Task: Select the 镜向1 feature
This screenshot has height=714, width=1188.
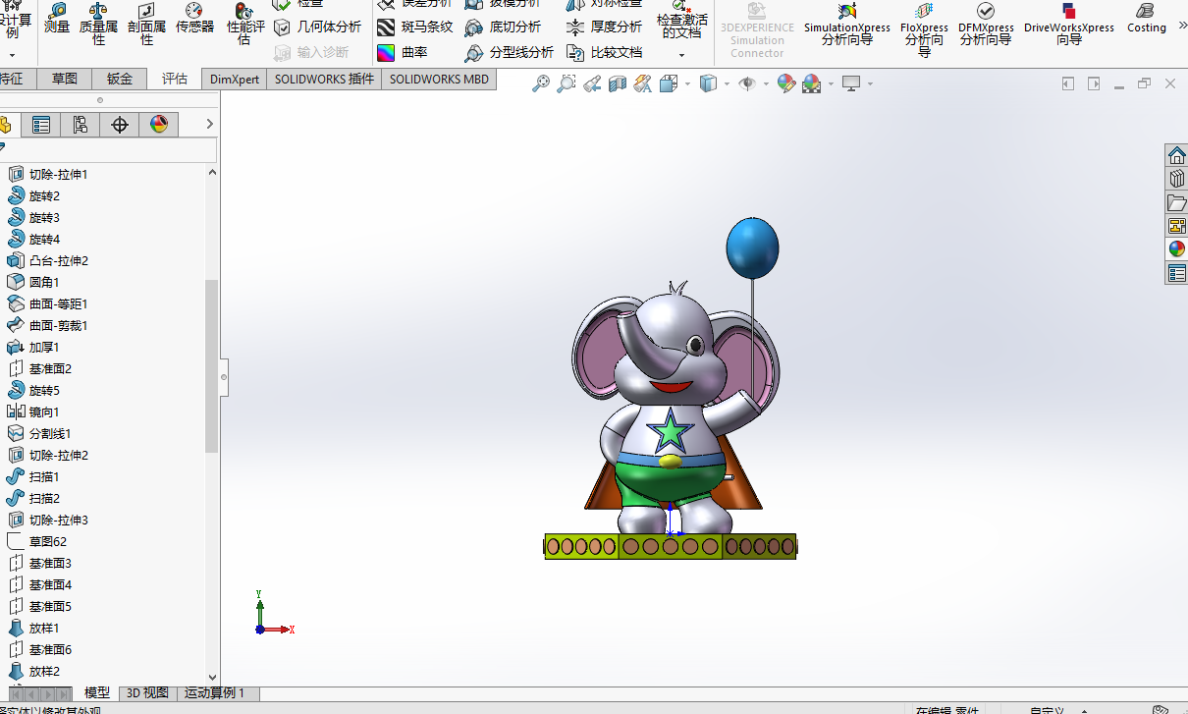Action: [34, 412]
